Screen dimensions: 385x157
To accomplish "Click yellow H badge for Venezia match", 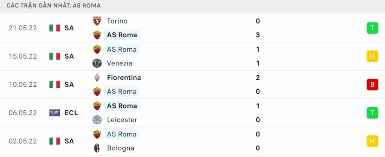I will pos(372,56).
